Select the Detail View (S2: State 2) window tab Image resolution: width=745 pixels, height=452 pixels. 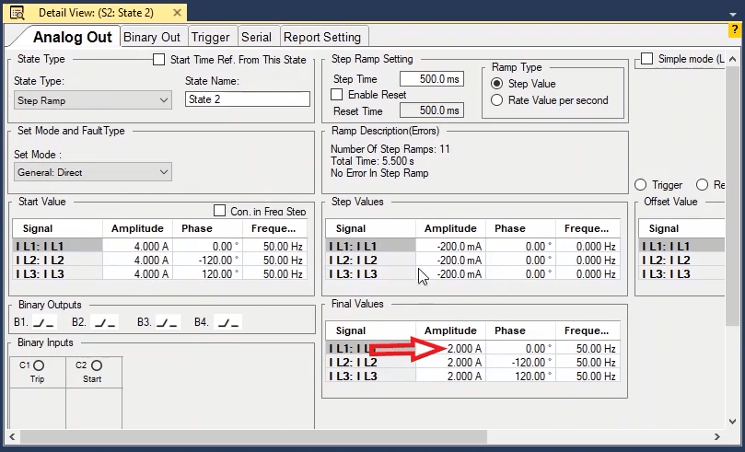[96, 13]
